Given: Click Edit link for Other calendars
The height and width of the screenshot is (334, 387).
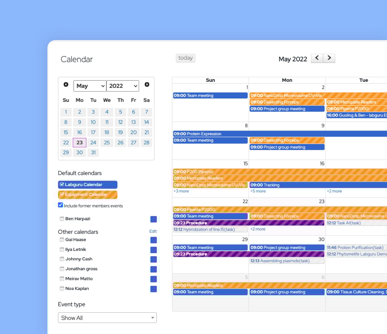Looking at the screenshot, I should pyautogui.click(x=153, y=231).
